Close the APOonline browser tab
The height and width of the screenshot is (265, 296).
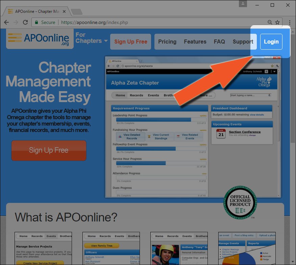(x=64, y=11)
